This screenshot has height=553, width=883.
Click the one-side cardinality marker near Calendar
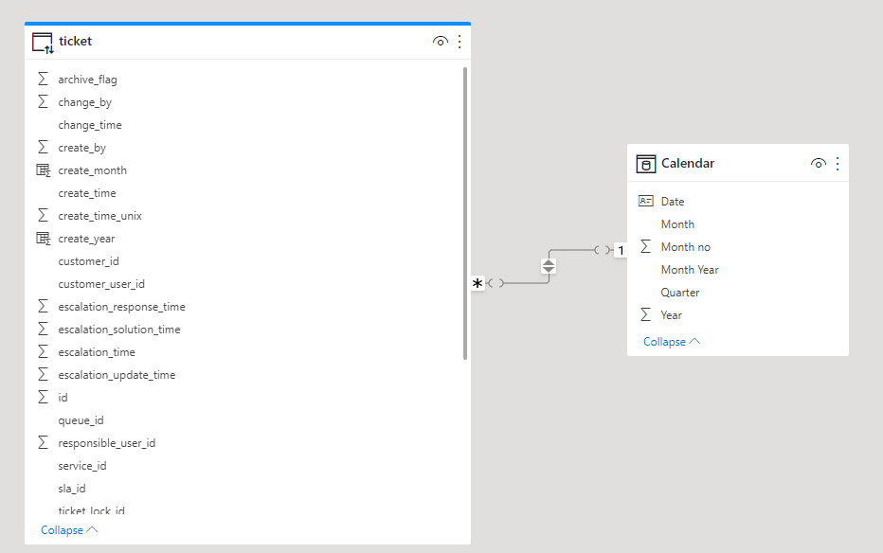pyautogui.click(x=621, y=250)
